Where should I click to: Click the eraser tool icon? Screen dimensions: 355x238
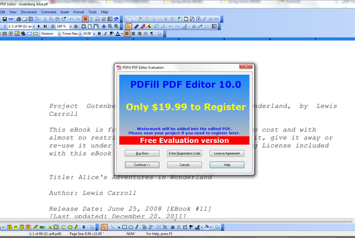(163, 26)
